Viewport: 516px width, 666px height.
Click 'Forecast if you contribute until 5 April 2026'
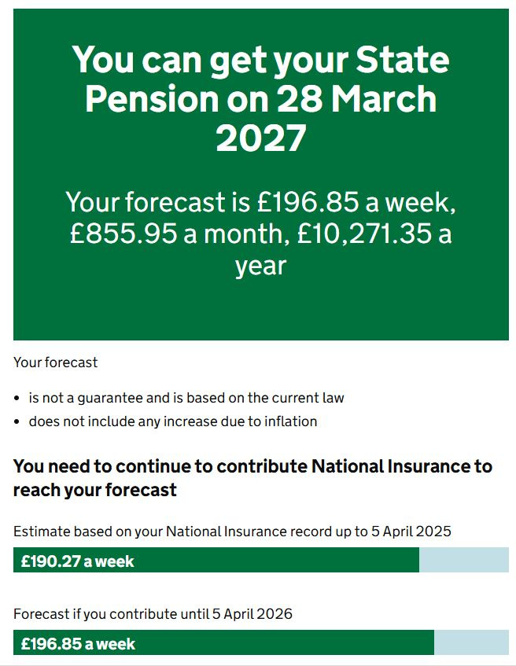point(153,613)
